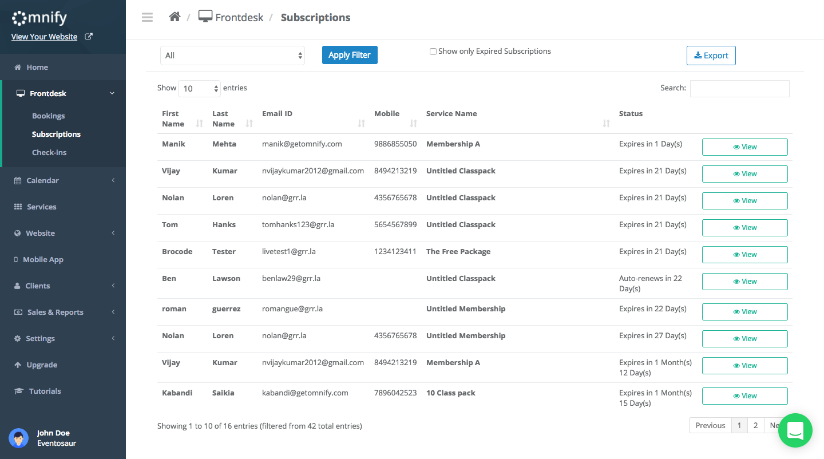Click the 'Expires in 27 Day(s)' status

[x=653, y=336]
